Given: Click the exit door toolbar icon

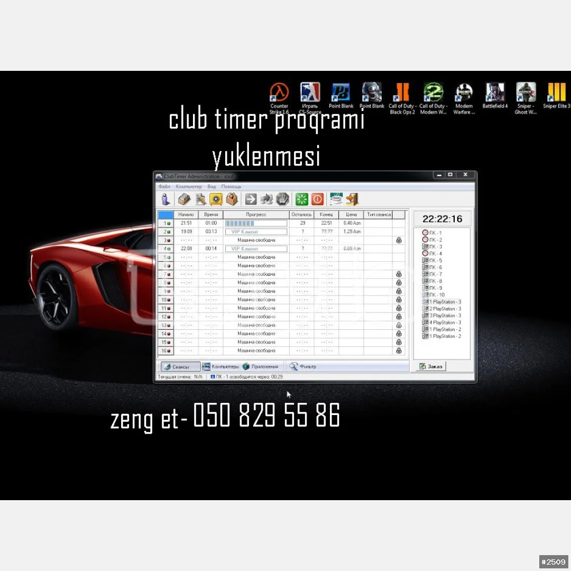Looking at the screenshot, I should coord(352,199).
